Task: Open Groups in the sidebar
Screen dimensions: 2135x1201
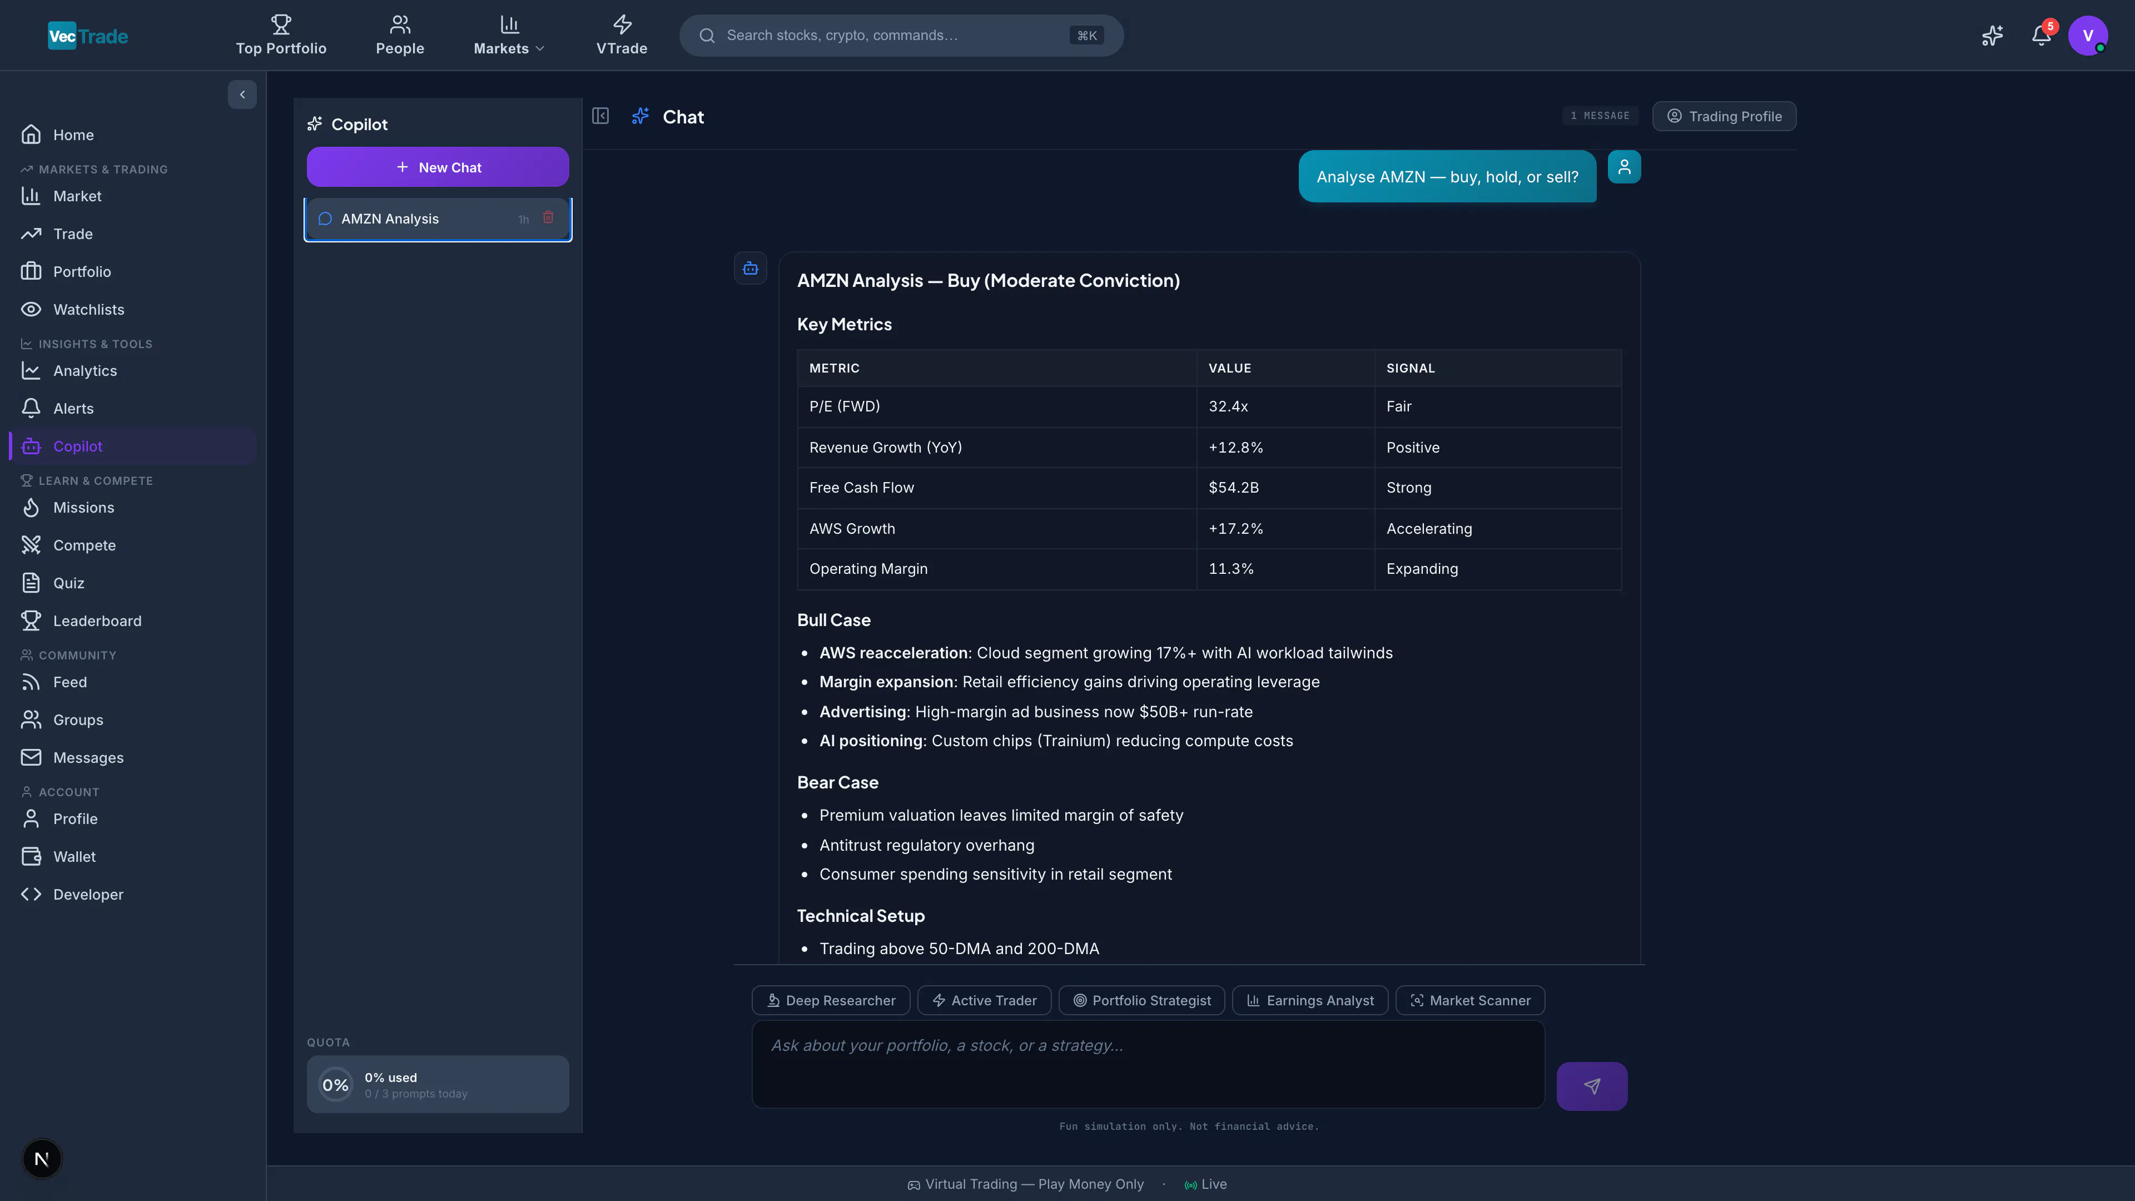Action: click(x=133, y=719)
